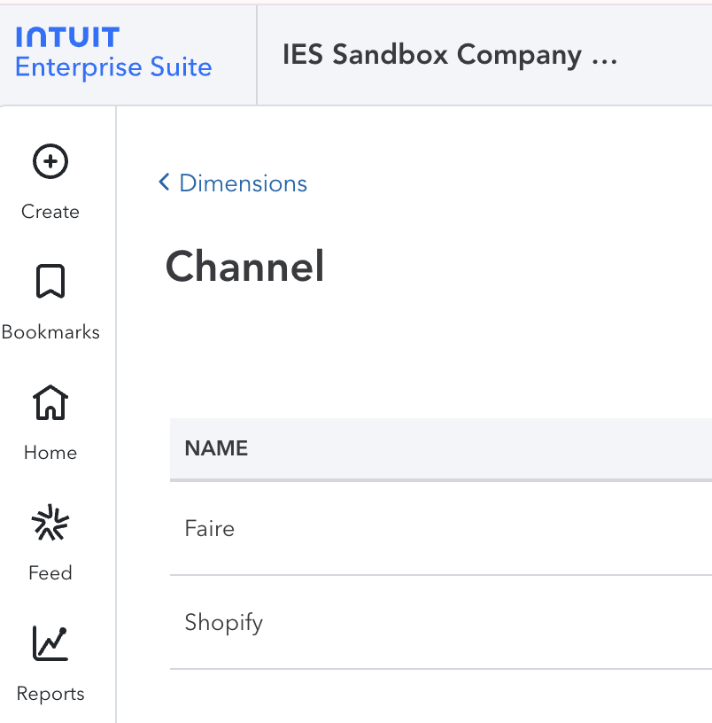Select the Feed label in sidebar
This screenshot has height=723, width=712.
[50, 573]
